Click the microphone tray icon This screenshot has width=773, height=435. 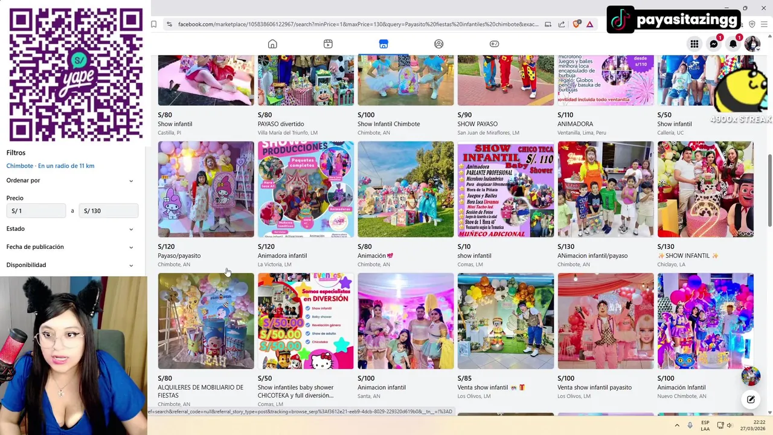coord(690,425)
